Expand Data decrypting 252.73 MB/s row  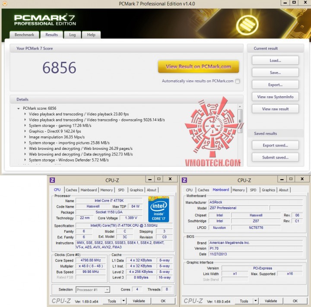pyautogui.click(x=25, y=154)
